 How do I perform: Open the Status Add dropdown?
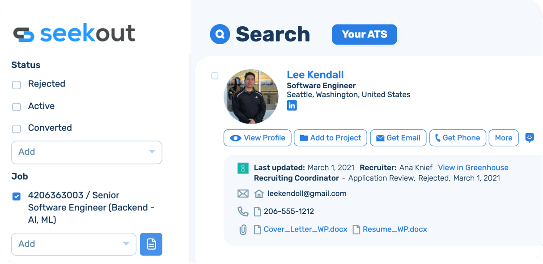[87, 152]
